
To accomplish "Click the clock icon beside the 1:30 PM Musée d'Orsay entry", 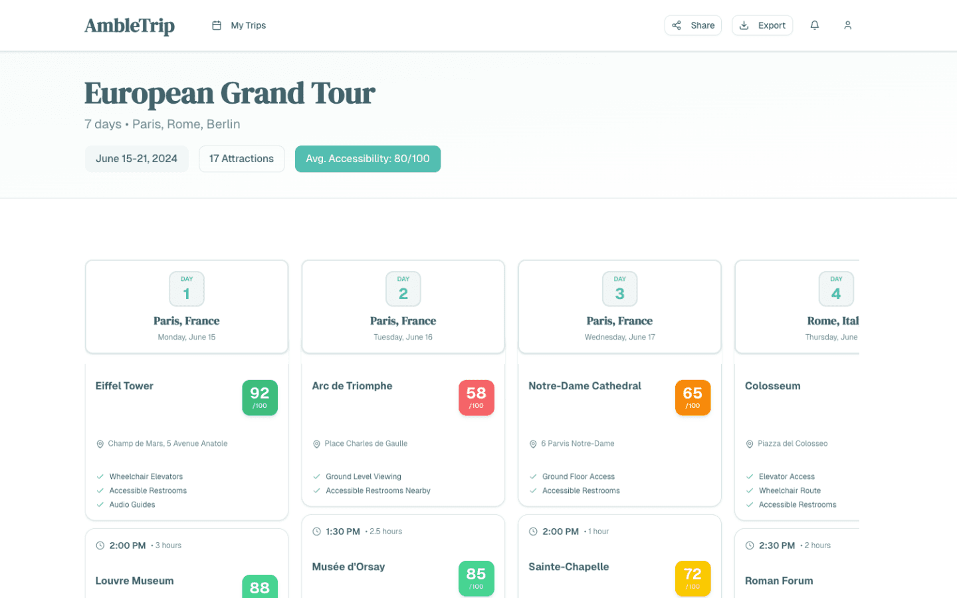I will coord(317,531).
